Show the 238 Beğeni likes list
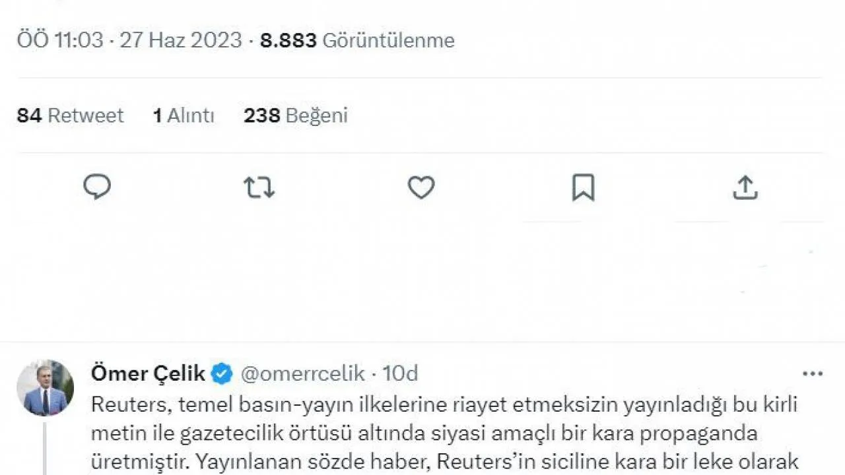845x475 pixels. (295, 115)
